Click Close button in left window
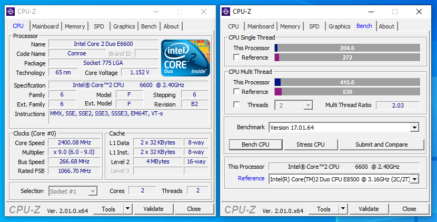 pos(194,209)
